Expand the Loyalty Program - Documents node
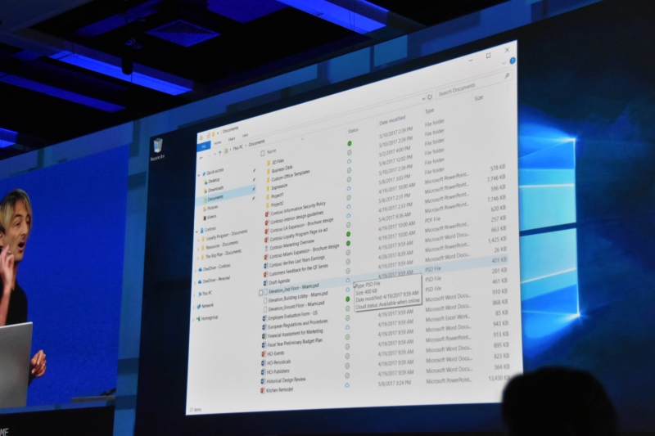Viewport: 655px width, 436px height. (x=198, y=240)
